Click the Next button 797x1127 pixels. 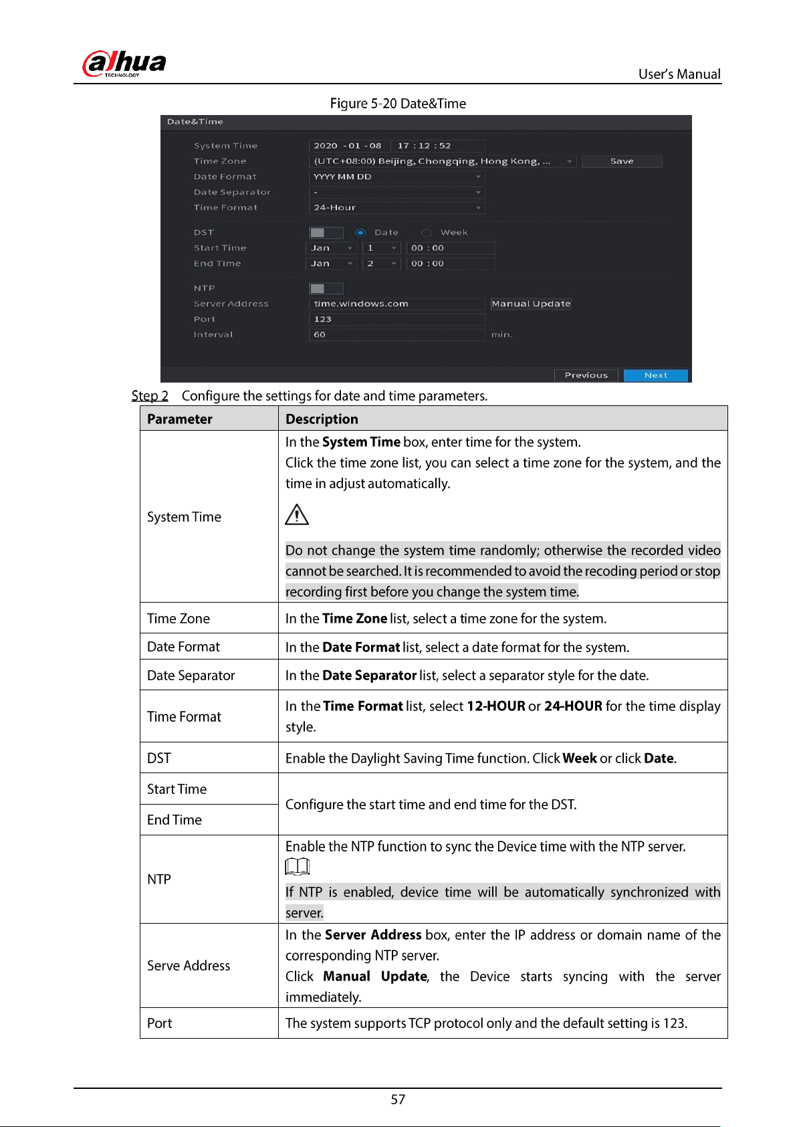(656, 375)
